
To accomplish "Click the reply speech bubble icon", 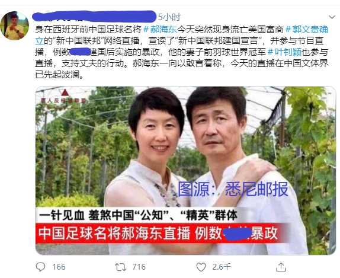I will pos(40,267).
